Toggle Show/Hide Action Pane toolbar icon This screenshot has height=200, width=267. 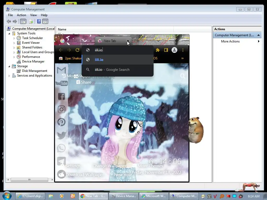coord(45,21)
